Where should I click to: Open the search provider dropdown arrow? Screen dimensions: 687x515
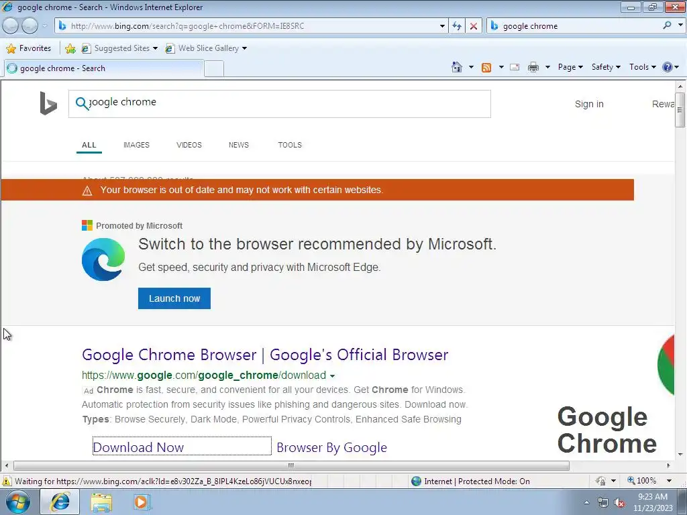tap(680, 25)
